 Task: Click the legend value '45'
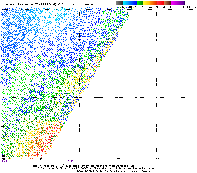178,7
